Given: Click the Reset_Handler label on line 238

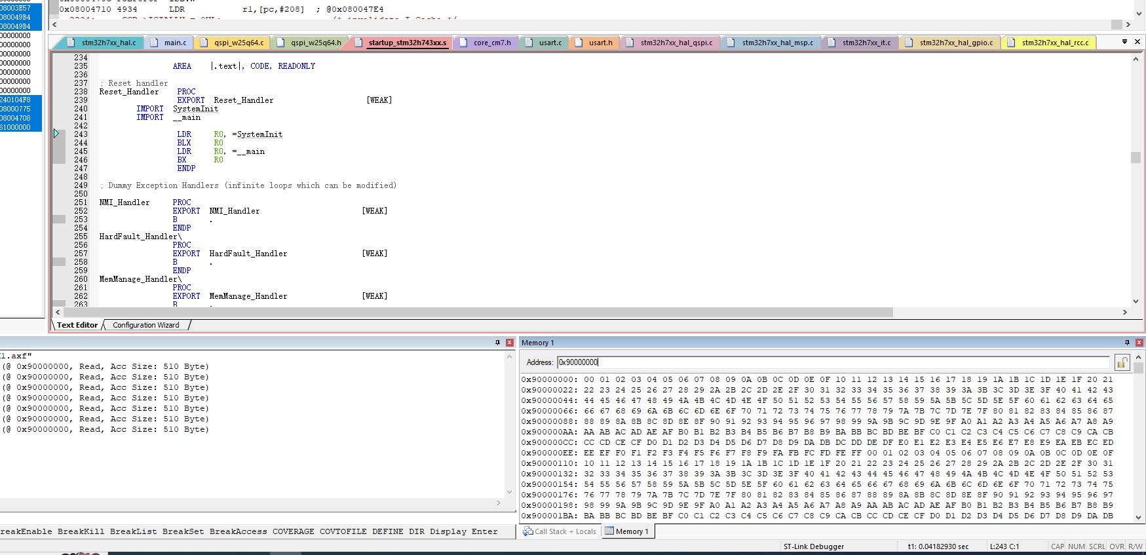Looking at the screenshot, I should pos(129,92).
